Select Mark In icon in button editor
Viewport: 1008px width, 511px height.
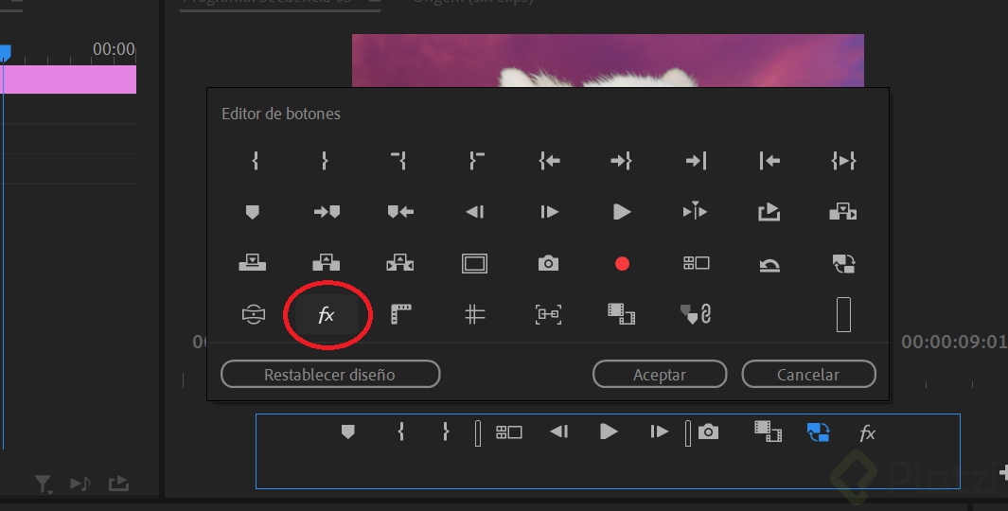click(x=256, y=161)
